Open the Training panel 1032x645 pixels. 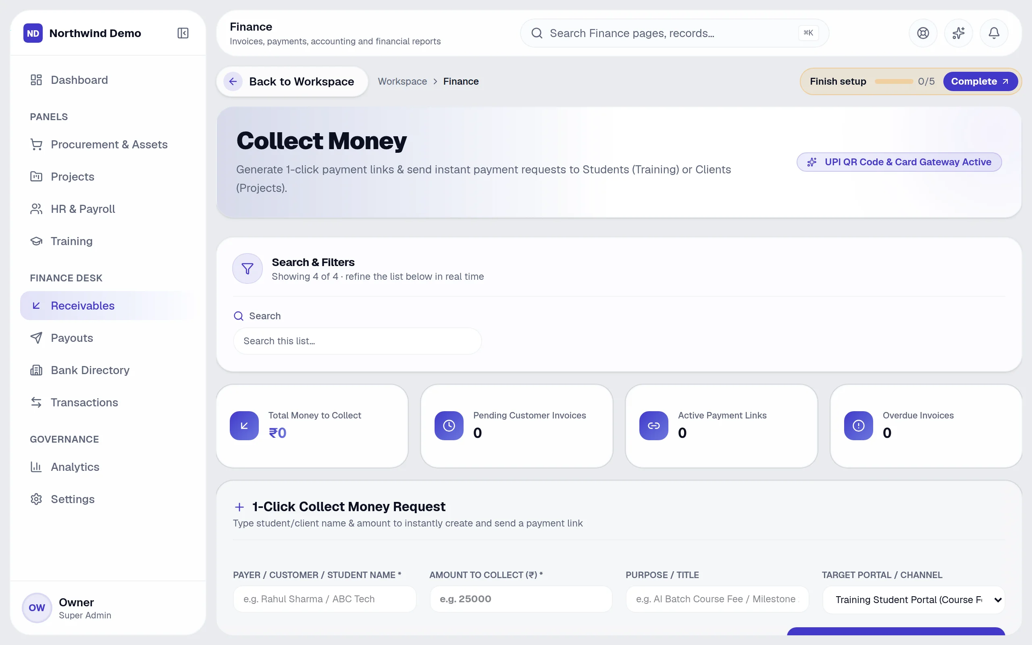pyautogui.click(x=108, y=241)
